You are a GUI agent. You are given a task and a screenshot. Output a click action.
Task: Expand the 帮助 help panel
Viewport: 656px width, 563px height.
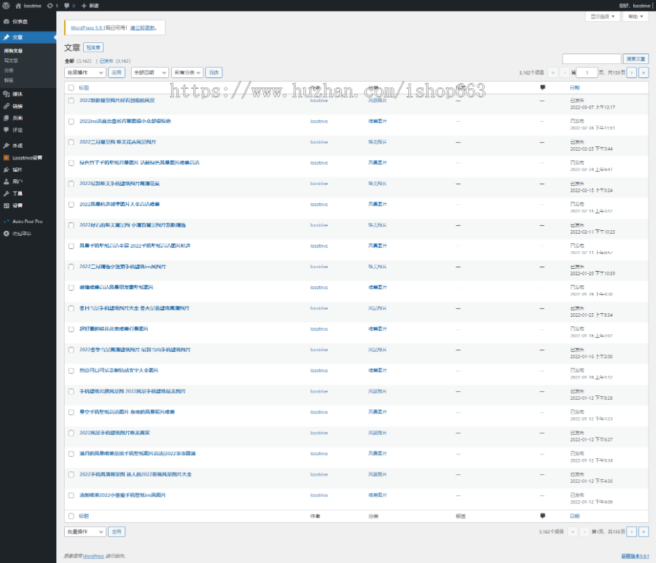(x=635, y=16)
